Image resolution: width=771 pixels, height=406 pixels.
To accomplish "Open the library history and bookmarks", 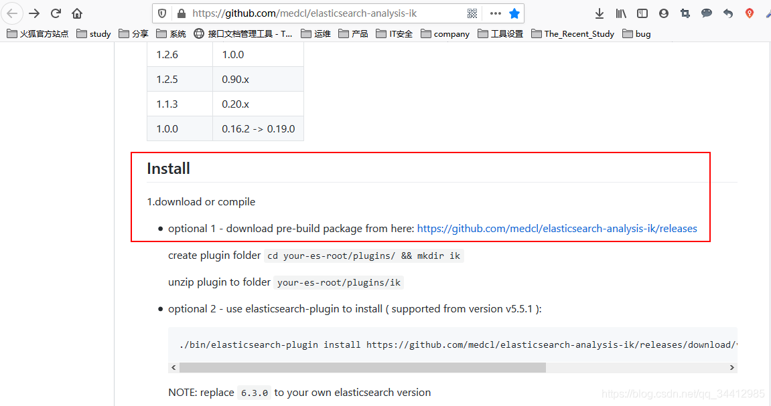I will (621, 13).
